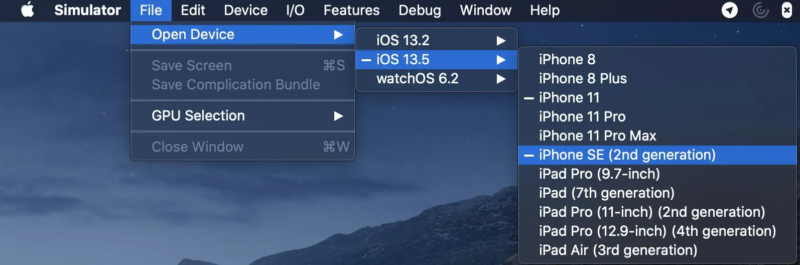Open the Debug menu

tap(420, 10)
